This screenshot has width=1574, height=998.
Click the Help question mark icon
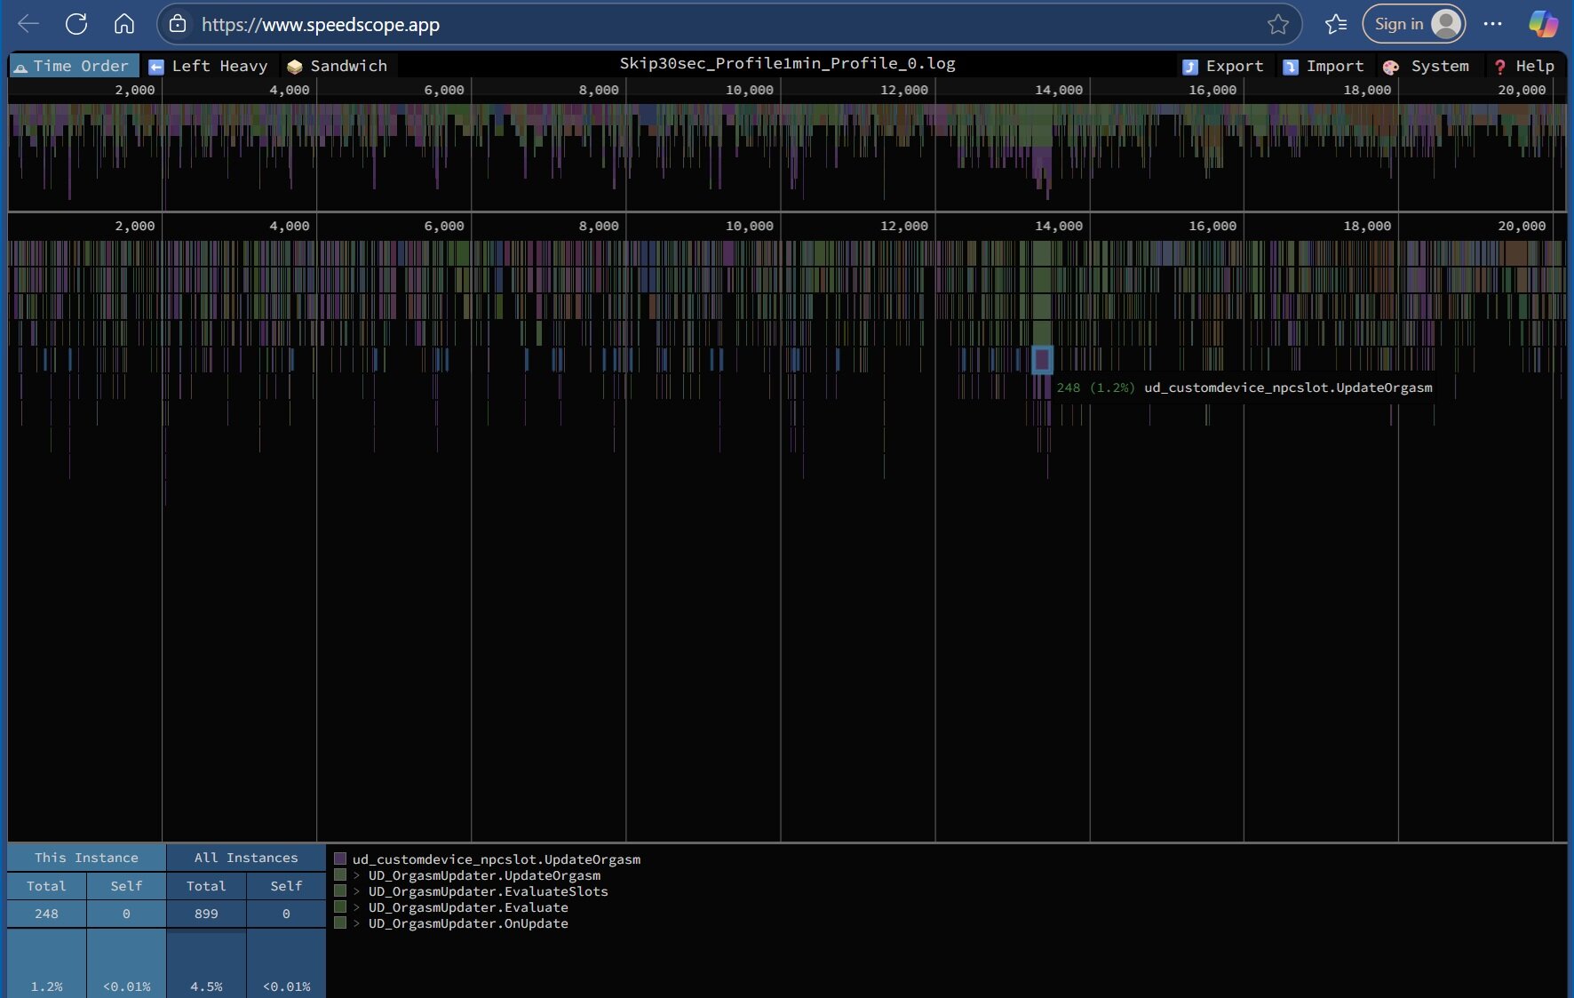point(1500,66)
